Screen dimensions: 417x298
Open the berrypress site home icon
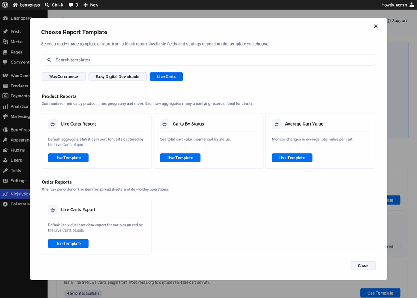point(16,5)
